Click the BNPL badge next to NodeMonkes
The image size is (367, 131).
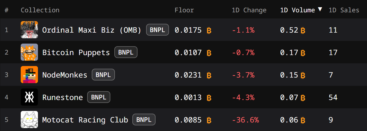click(103, 75)
